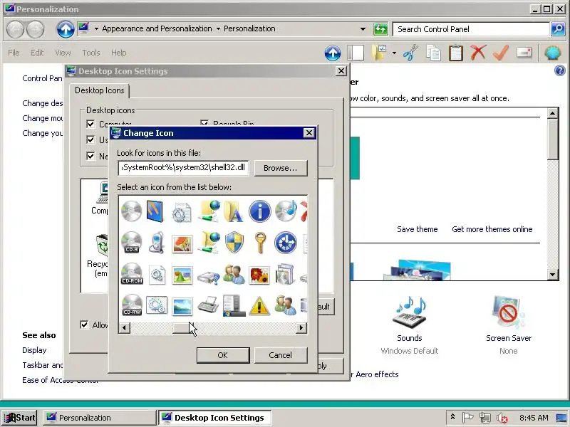Click the Search Control Panel field
Viewport: 570px width, 427px height.
click(471, 29)
